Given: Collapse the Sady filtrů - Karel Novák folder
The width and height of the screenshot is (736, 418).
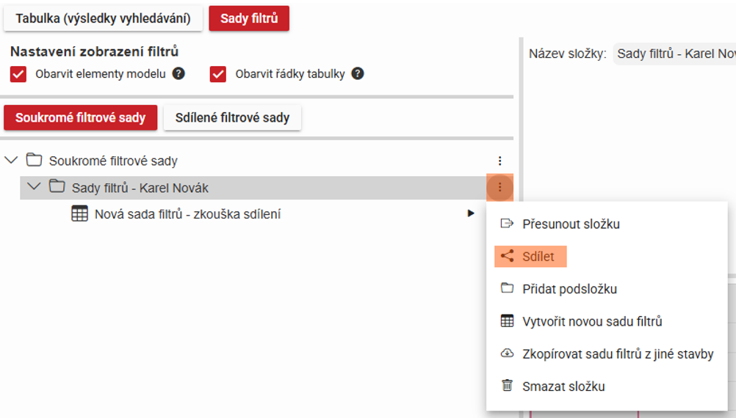Looking at the screenshot, I should click(x=34, y=187).
